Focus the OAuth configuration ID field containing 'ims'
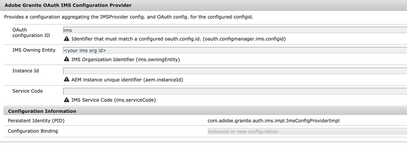 tap(234, 30)
